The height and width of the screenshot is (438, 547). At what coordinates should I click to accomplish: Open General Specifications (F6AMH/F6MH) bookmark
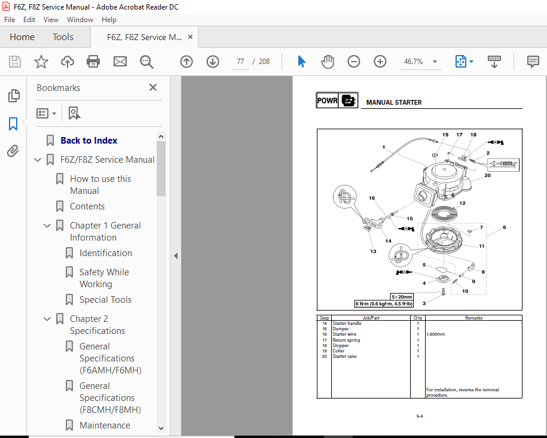pos(110,358)
